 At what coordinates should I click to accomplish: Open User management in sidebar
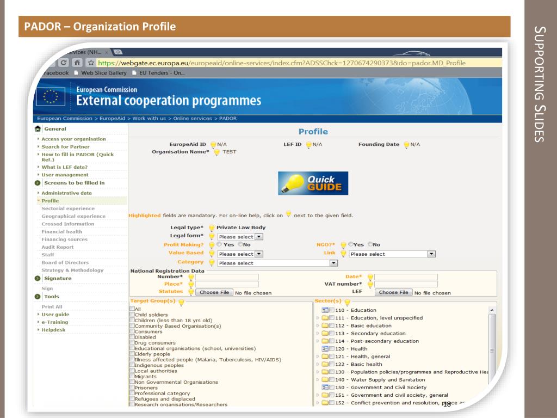pos(65,175)
